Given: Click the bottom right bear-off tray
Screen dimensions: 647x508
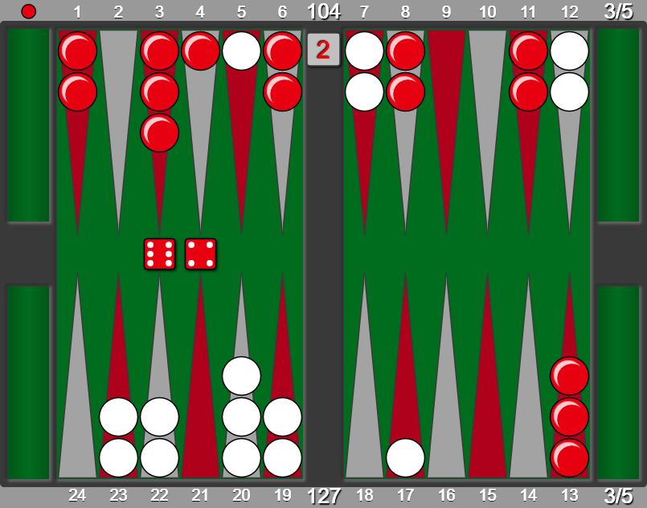Looking at the screenshot, I should pos(618,383).
